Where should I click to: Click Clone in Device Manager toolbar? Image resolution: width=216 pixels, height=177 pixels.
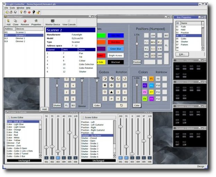click(x=16, y=23)
